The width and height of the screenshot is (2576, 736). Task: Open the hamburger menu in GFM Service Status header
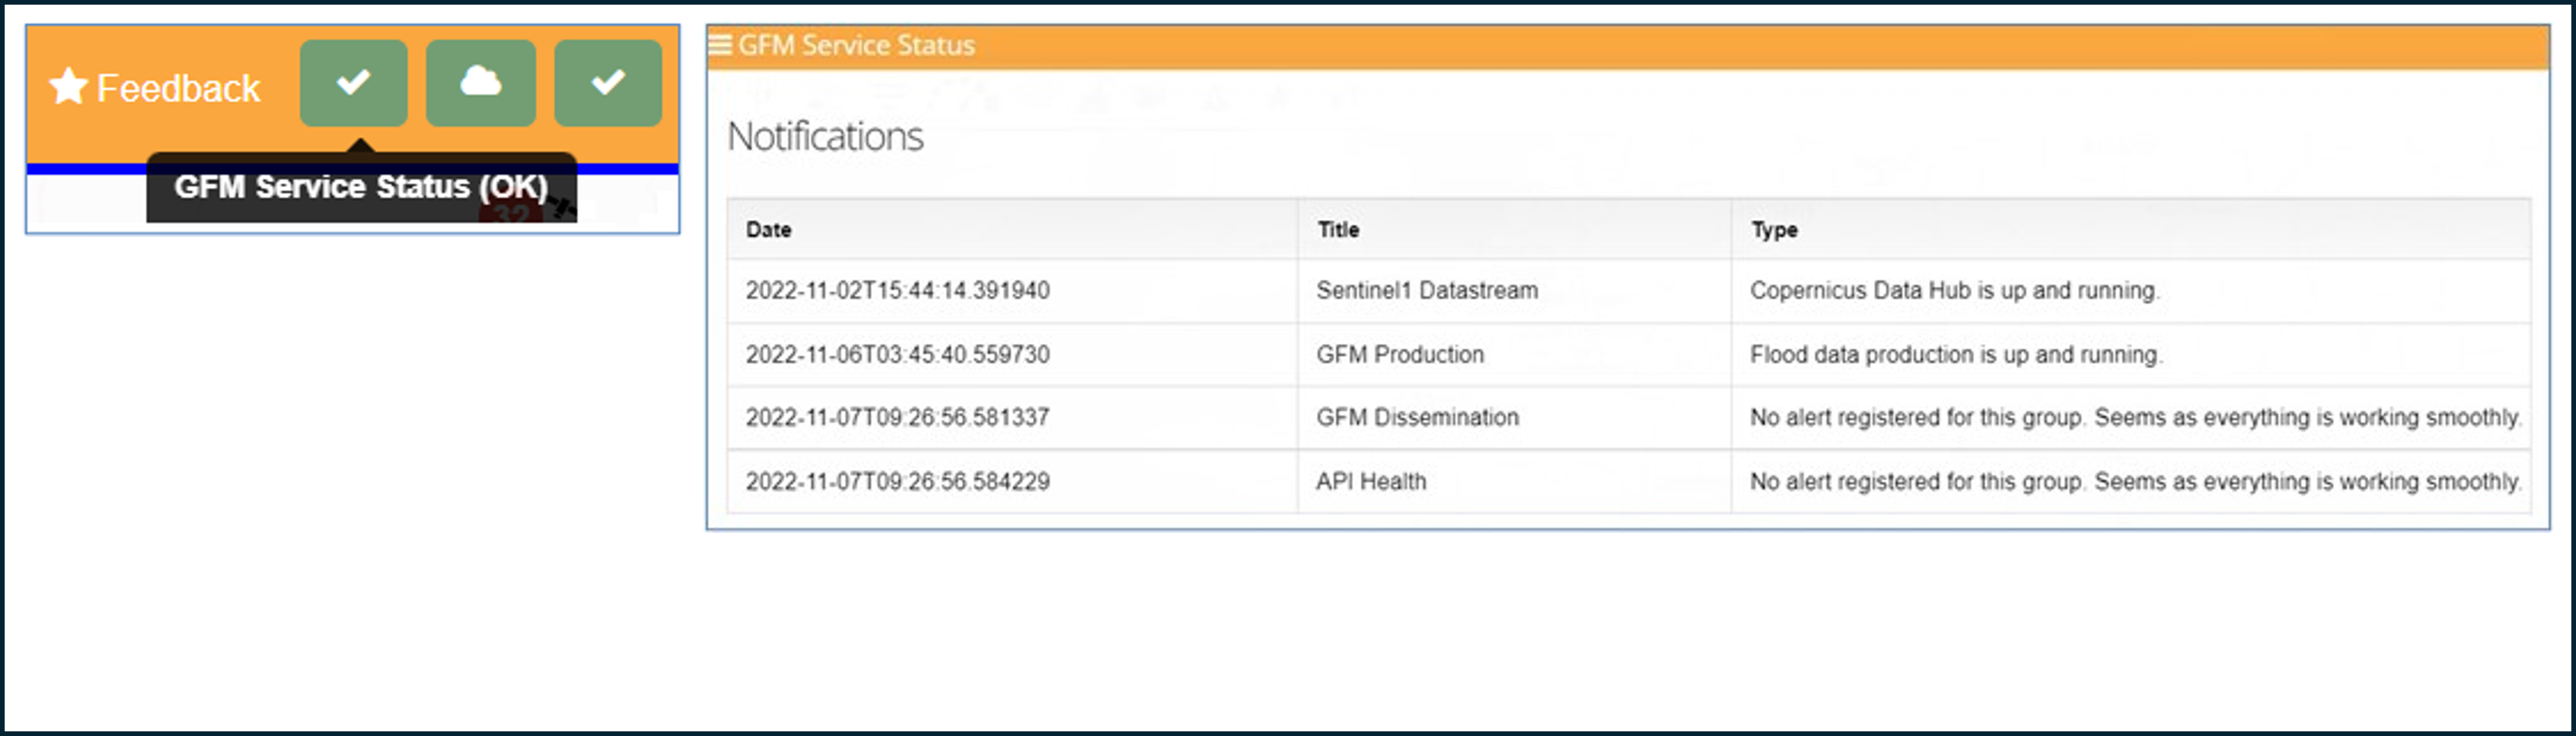pyautogui.click(x=719, y=45)
